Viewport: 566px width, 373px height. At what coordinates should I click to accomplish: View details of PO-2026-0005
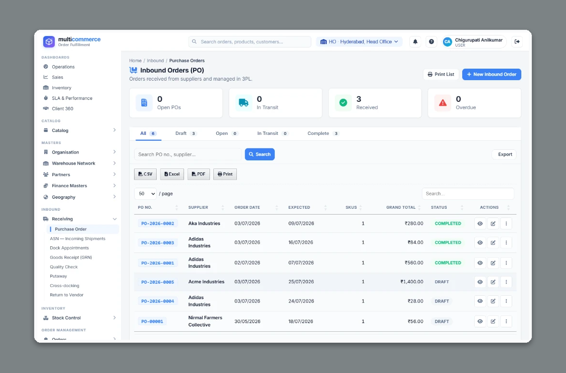point(480,282)
